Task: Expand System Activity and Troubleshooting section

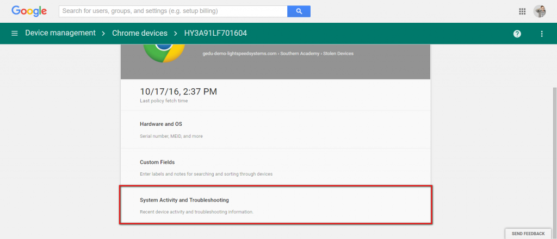Action: point(275,205)
